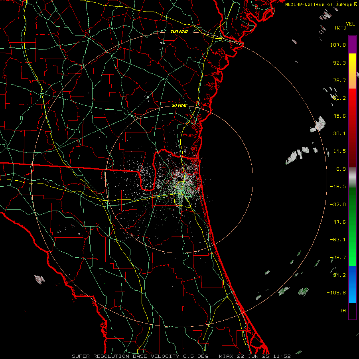Click the 50 NMI range ring label
The image size is (359, 359).
pyautogui.click(x=179, y=106)
